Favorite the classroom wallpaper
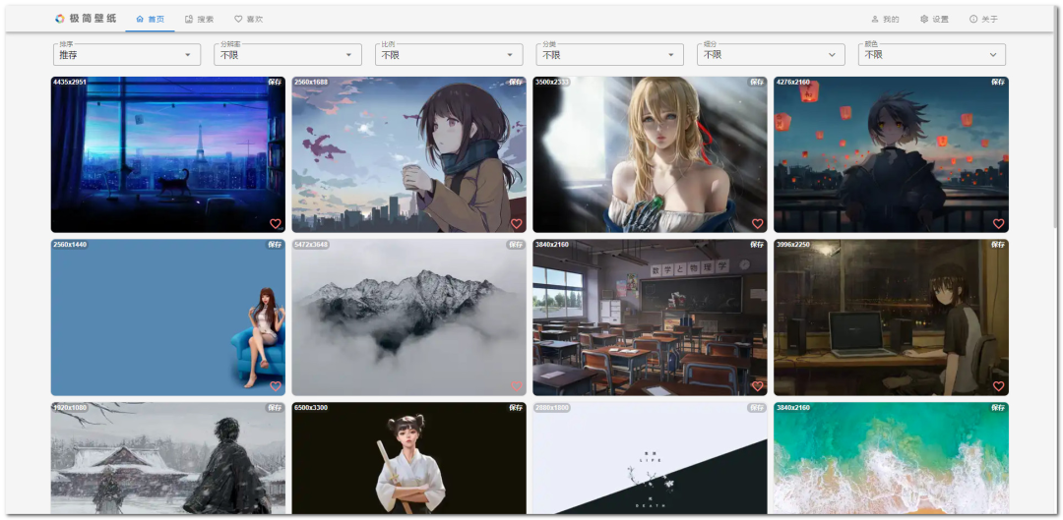The height and width of the screenshot is (520, 1063). click(x=757, y=386)
